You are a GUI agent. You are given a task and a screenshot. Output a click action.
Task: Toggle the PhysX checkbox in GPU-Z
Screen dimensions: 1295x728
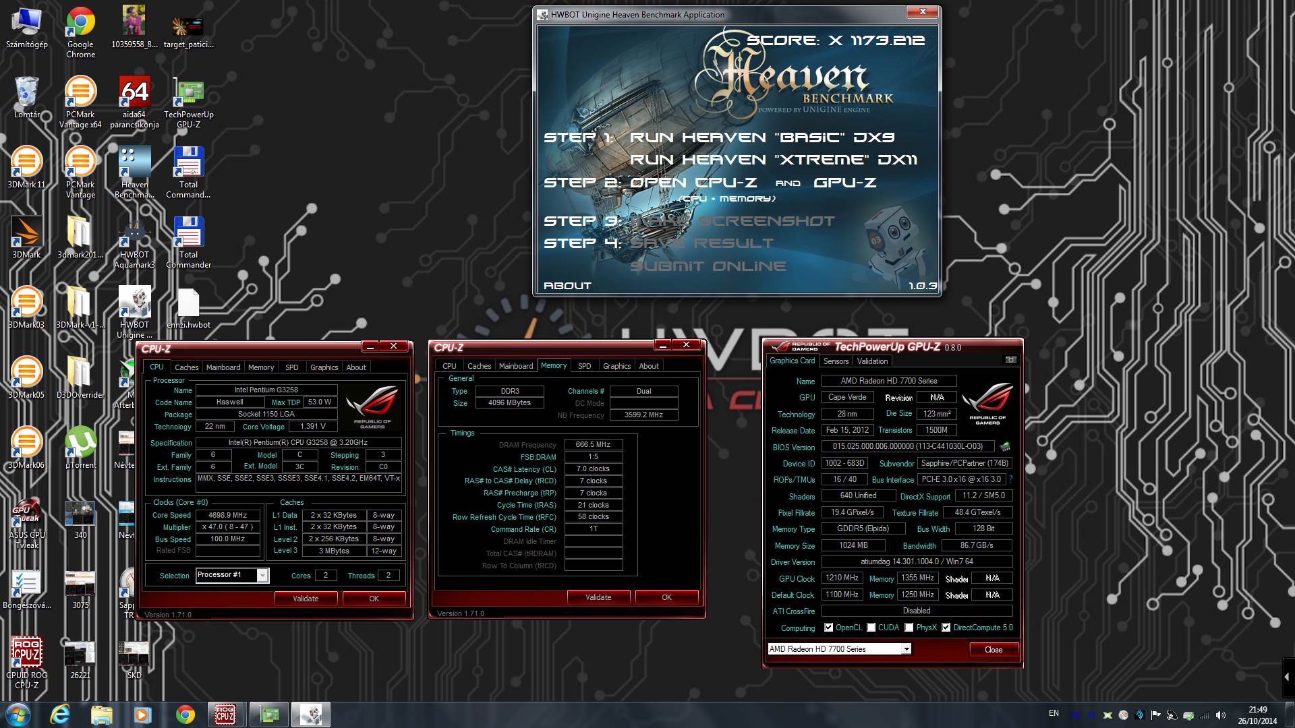click(x=909, y=628)
